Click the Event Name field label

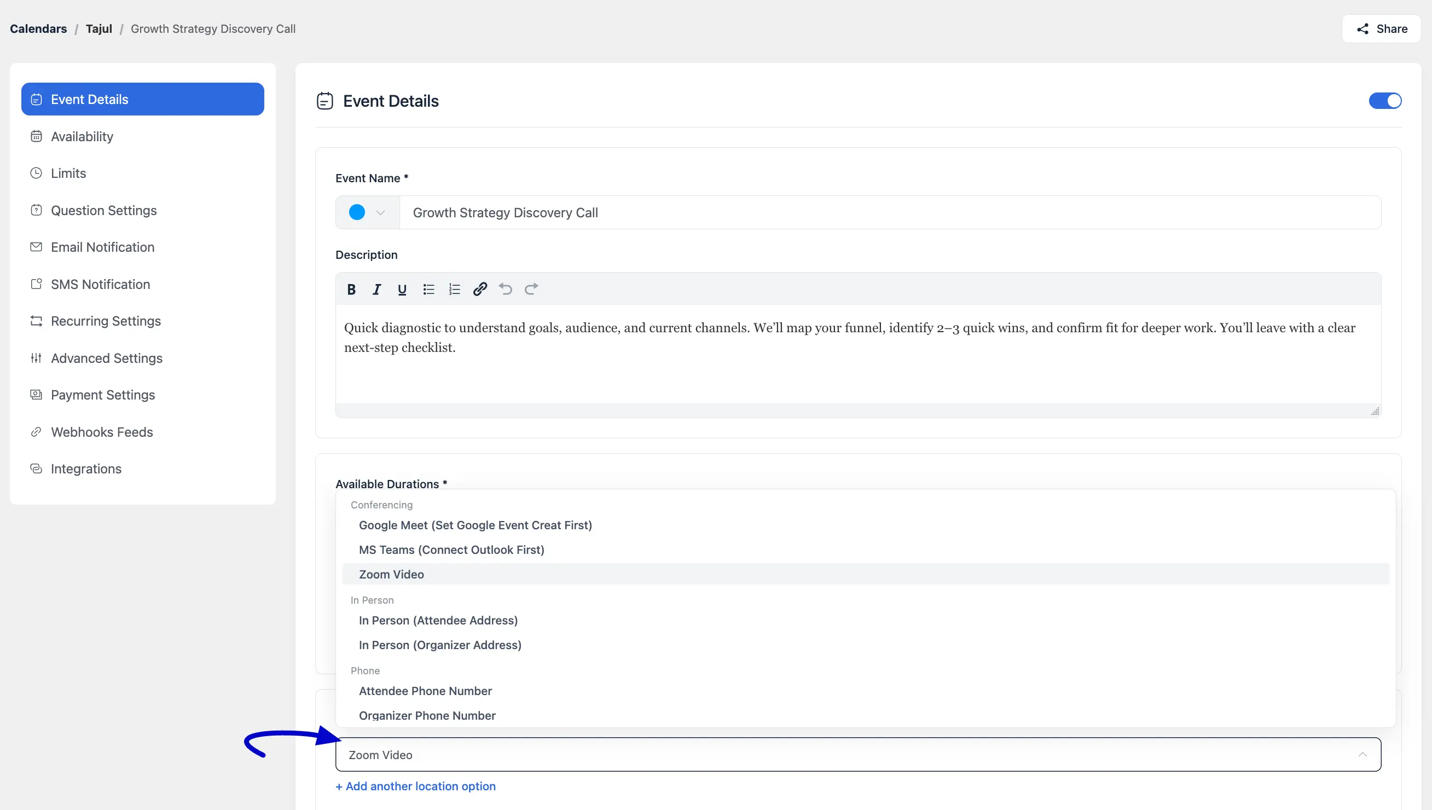[x=372, y=178]
